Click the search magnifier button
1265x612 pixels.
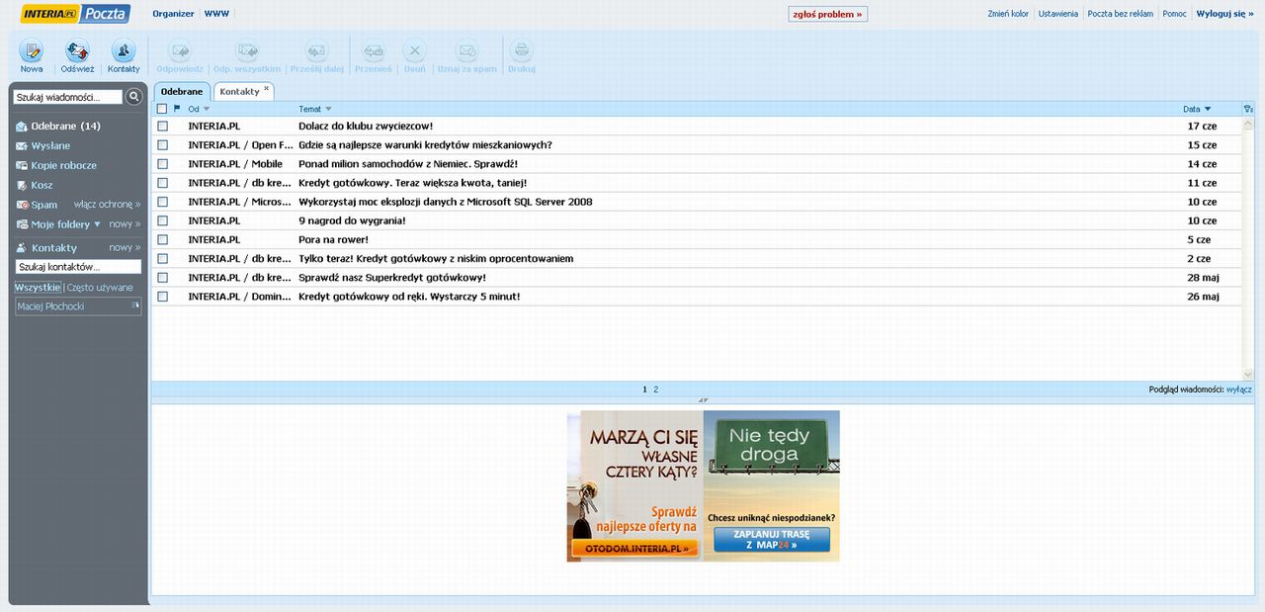click(x=134, y=97)
